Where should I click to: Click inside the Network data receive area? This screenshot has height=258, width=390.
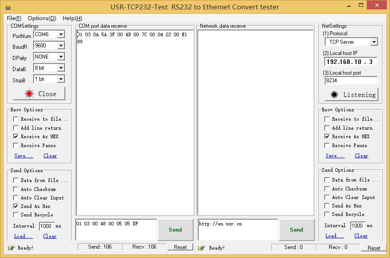point(255,123)
